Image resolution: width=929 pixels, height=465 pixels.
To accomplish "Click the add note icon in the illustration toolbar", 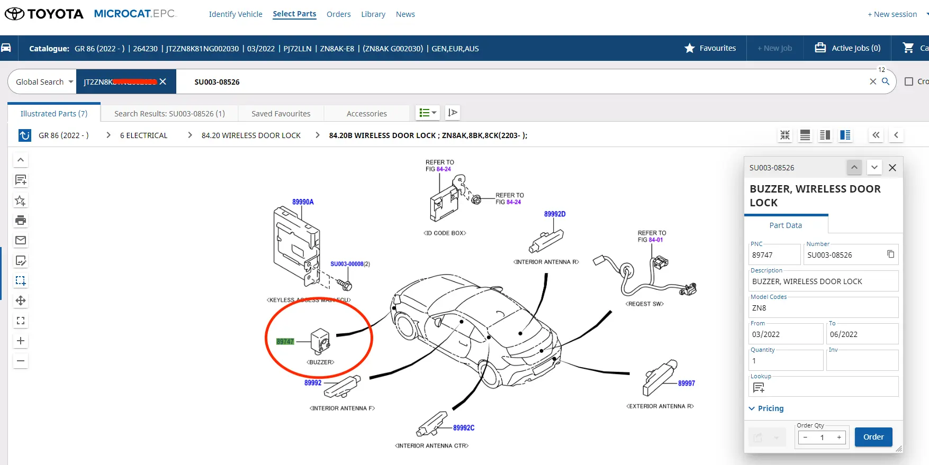I will (x=21, y=180).
